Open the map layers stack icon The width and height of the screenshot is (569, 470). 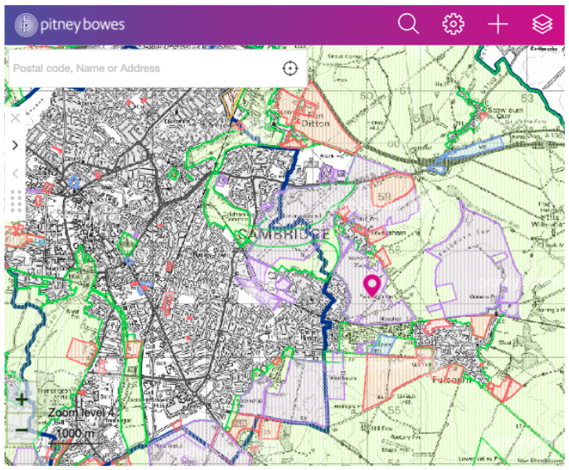[542, 24]
